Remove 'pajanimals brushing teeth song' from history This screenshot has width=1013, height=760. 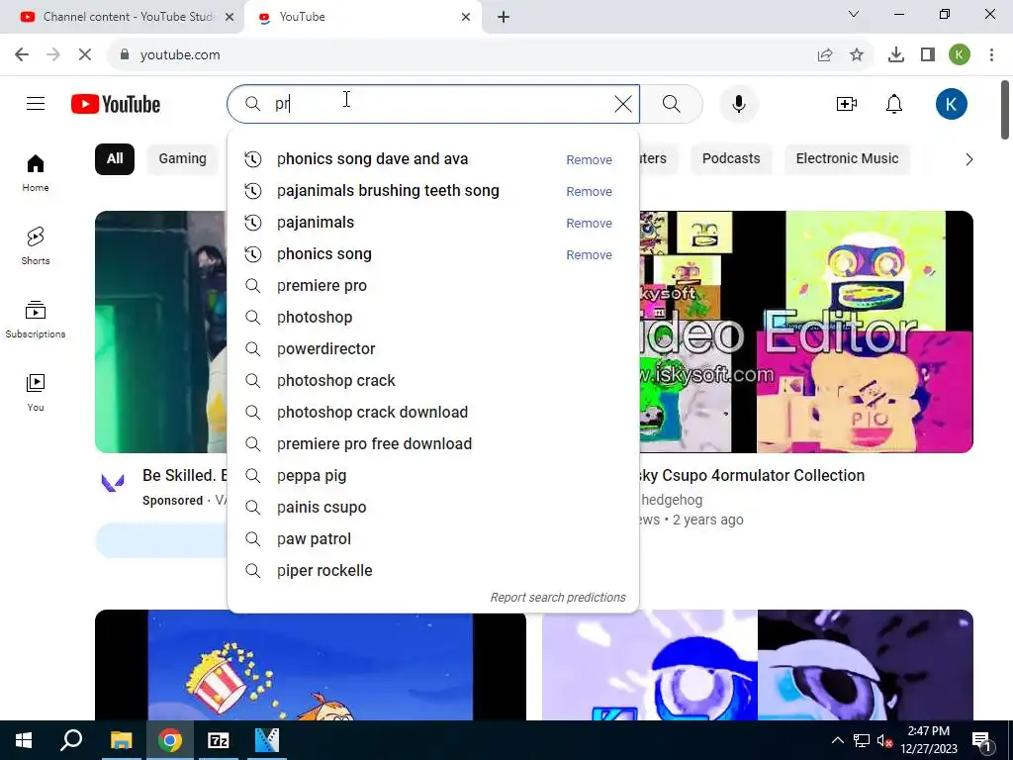[x=590, y=191]
